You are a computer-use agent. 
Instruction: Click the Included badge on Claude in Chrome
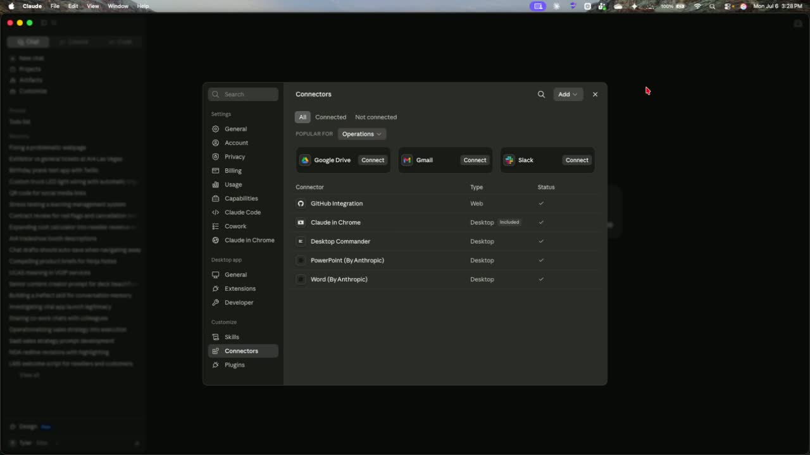pyautogui.click(x=509, y=222)
